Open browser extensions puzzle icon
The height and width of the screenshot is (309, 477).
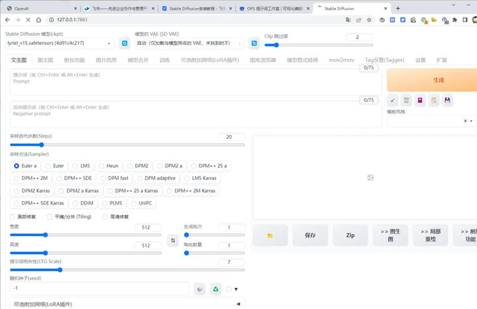point(454,20)
